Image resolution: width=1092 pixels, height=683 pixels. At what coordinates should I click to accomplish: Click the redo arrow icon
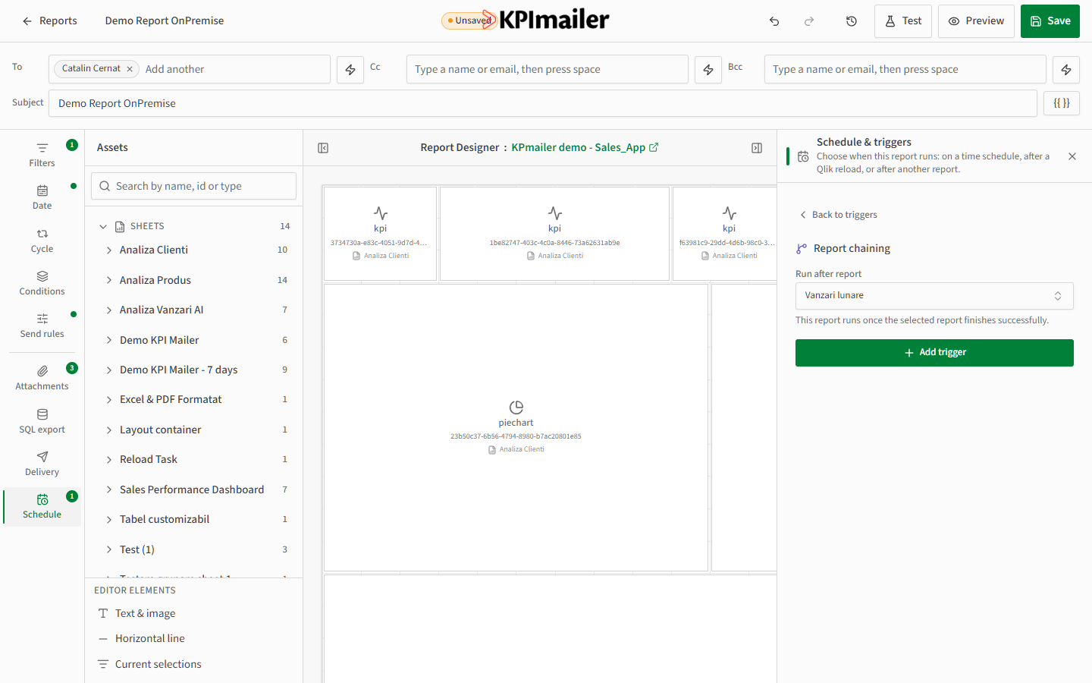coord(809,21)
